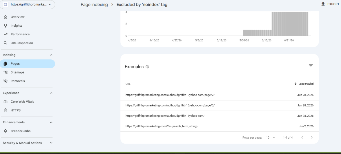This screenshot has height=154, width=341.
Task: Click the Sitemaps tree icon
Action: [6, 72]
